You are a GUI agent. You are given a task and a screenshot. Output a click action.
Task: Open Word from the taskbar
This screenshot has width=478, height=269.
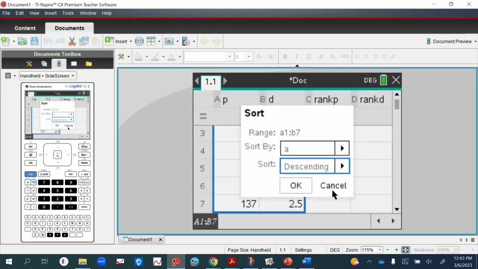(306, 262)
